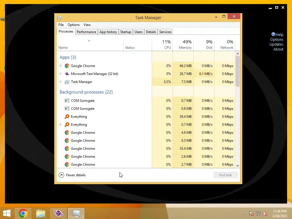The height and width of the screenshot is (219, 292).
Task: Sort by the Disk column header
Action: point(204,45)
